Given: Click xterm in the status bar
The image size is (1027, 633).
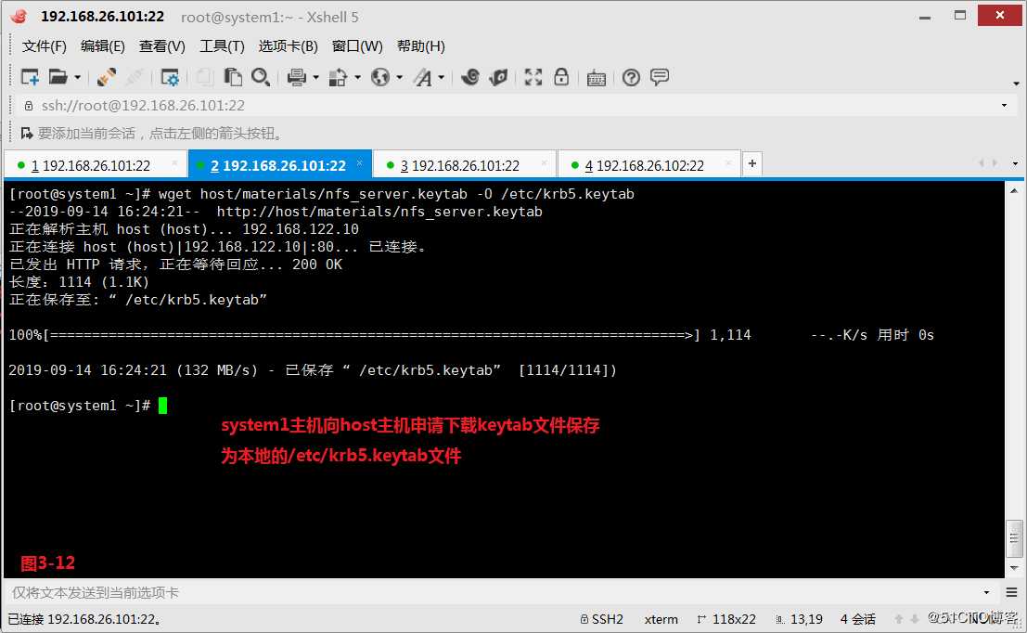Looking at the screenshot, I should pos(661,619).
